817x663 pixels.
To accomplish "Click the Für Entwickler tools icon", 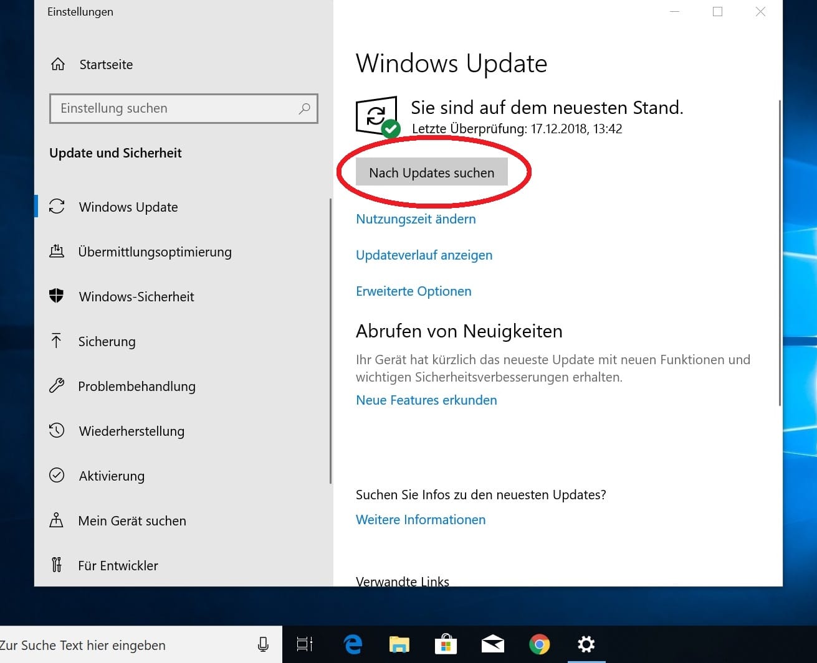I will (x=57, y=565).
